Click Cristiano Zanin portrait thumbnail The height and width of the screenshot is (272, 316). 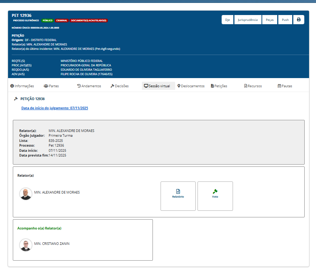[x=26, y=245]
